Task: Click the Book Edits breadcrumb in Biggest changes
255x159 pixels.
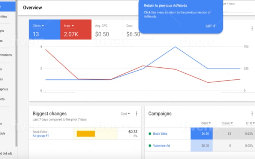Action: point(40,132)
